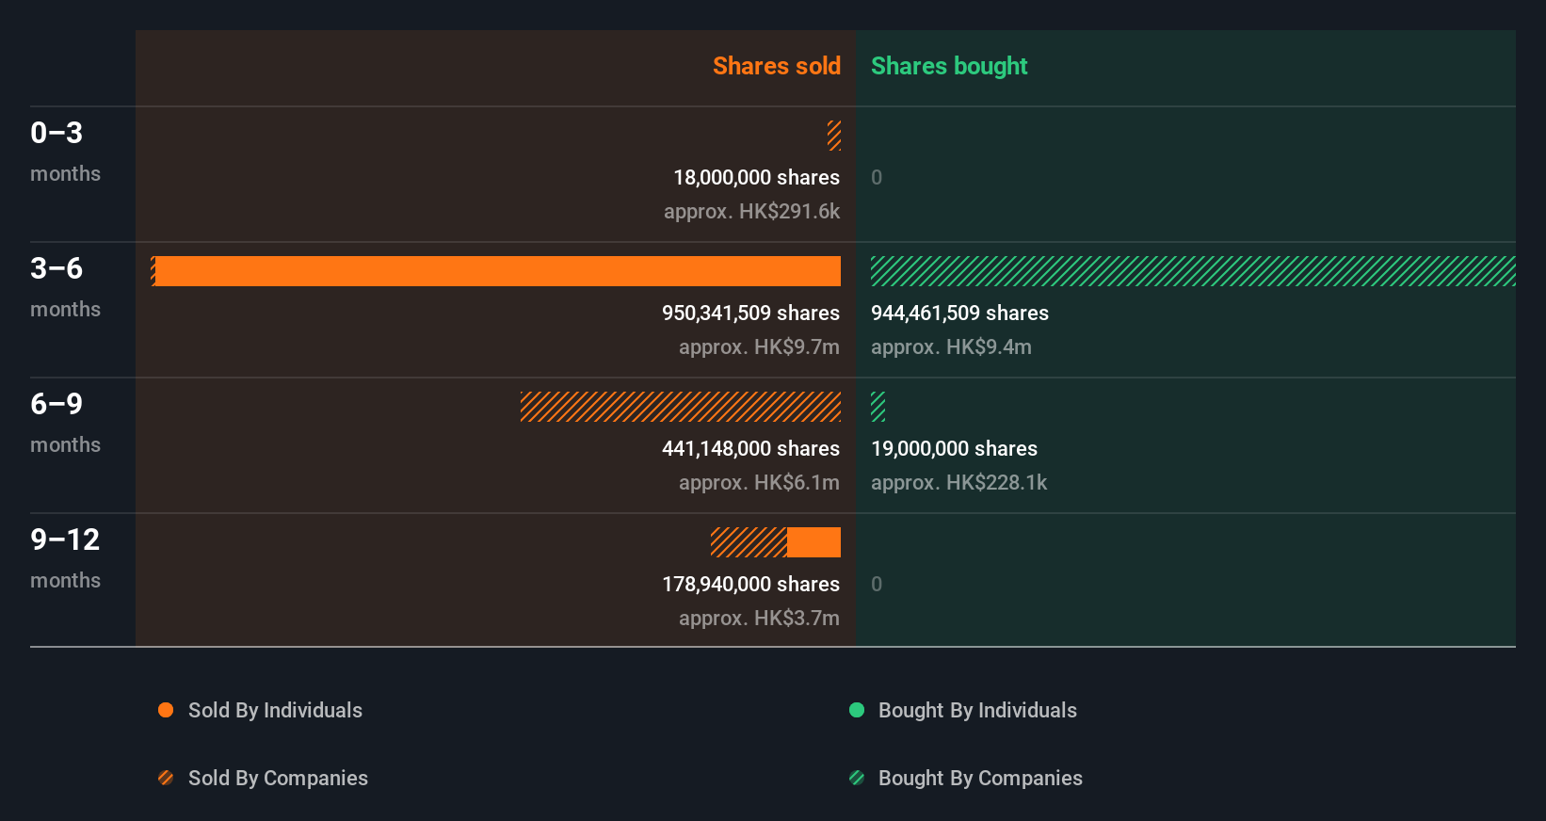Click the orange Sold By Individuals legend dot
Image resolution: width=1546 pixels, height=821 pixels.
(x=166, y=710)
